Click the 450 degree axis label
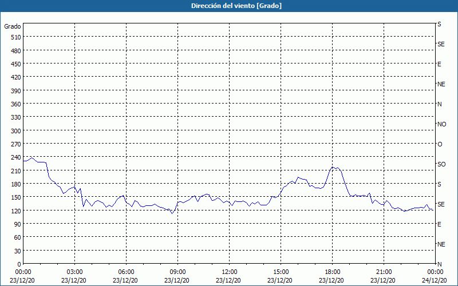Image resolution: width=458 pixels, height=286 pixels. pyautogui.click(x=16, y=64)
